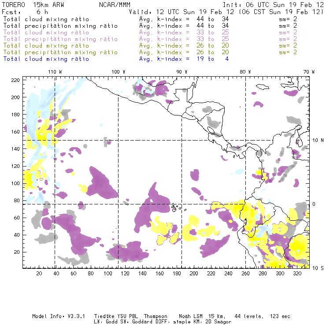Click '123 sec' in the footer

point(280,316)
